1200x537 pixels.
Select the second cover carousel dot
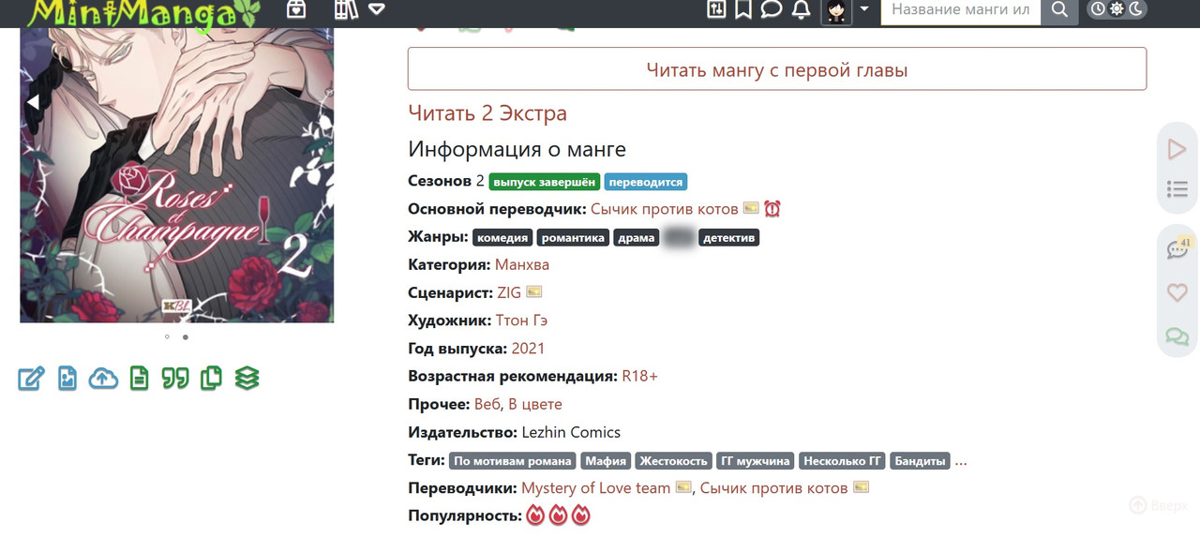[186, 336]
